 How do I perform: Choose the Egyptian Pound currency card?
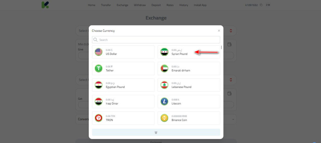(x=123, y=85)
